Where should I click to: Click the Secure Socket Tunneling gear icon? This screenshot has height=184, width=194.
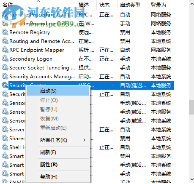[x=5, y=68]
